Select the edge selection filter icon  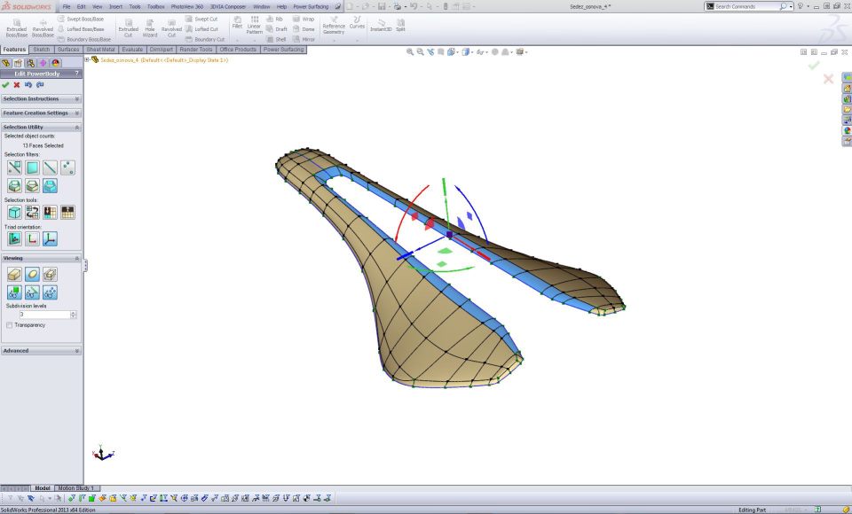pyautogui.click(x=50, y=167)
